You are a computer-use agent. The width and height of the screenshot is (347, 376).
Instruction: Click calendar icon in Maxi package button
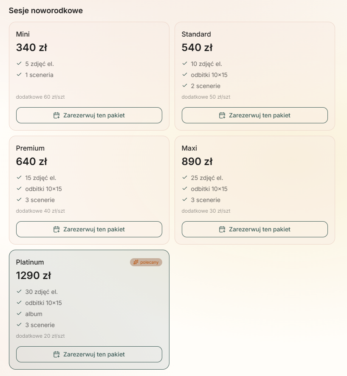(x=222, y=229)
